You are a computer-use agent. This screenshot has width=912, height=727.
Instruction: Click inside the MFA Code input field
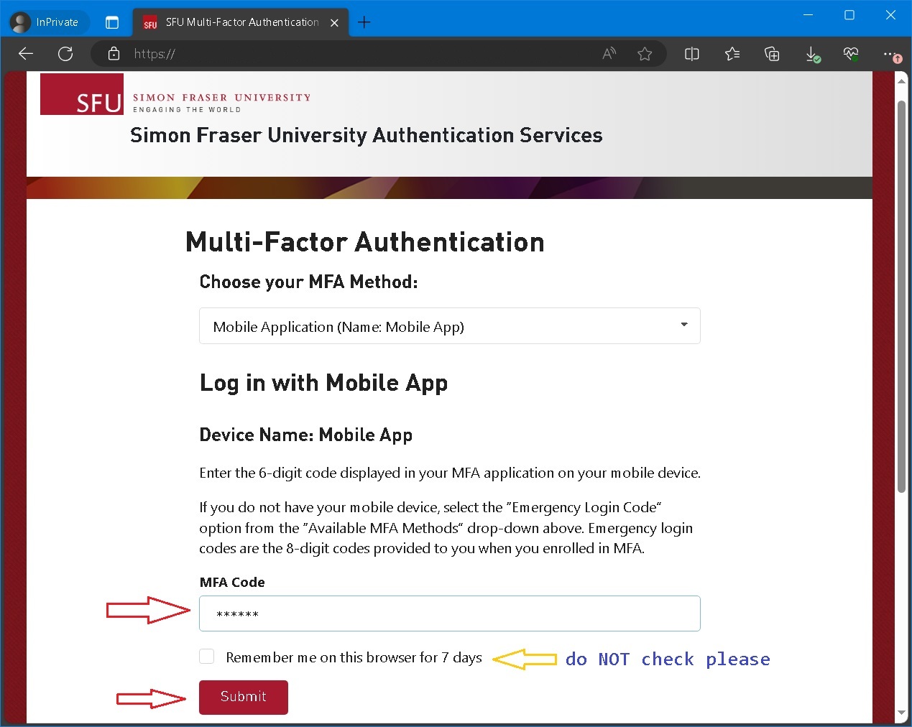coord(449,613)
